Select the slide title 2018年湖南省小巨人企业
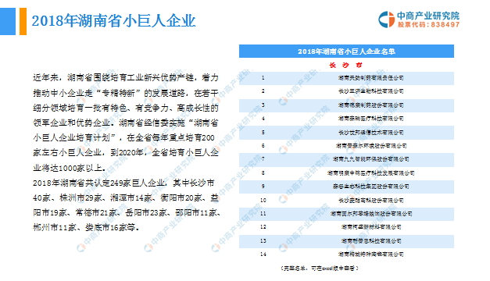The width and height of the screenshot is (490, 281). (x=113, y=21)
